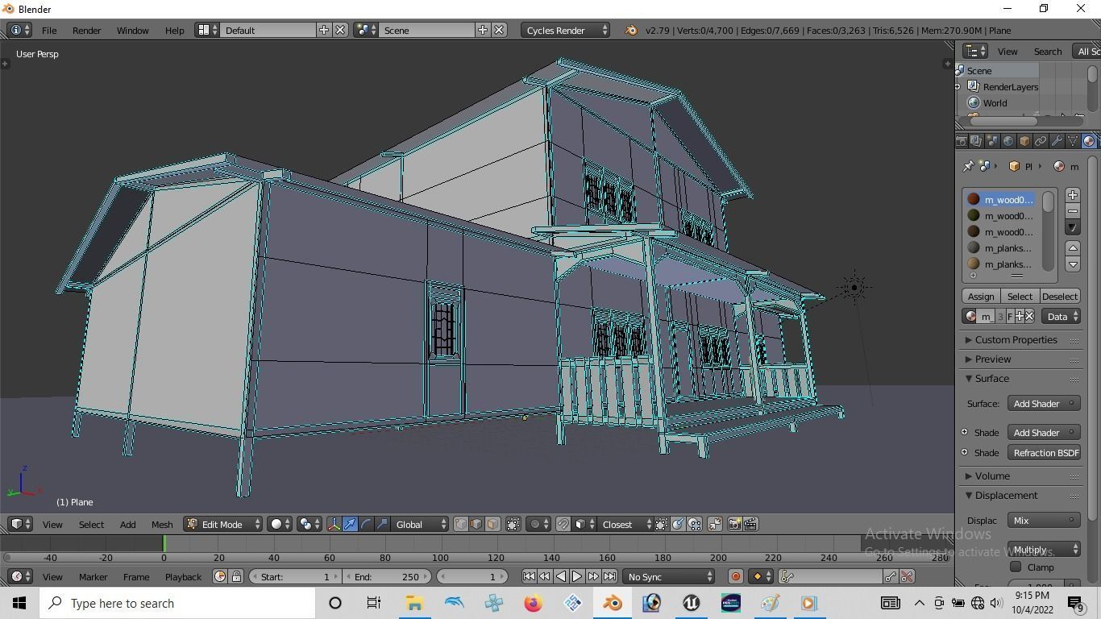Open the Scene properties tab
Viewport: 1101px width, 619px height.
[992, 141]
